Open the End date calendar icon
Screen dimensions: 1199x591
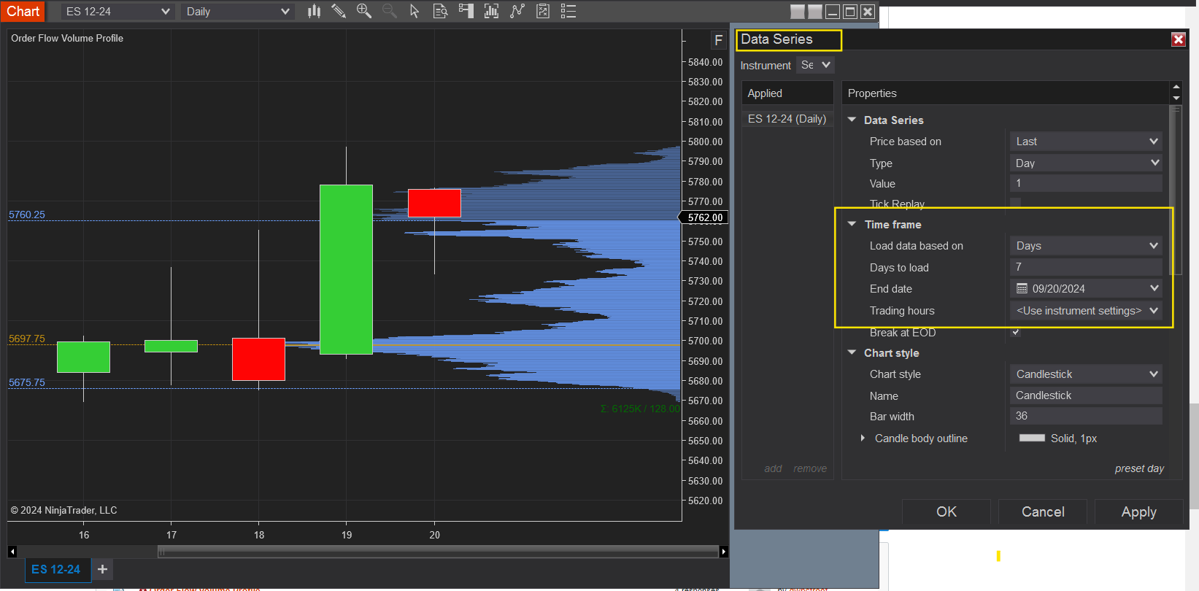pyautogui.click(x=1022, y=288)
